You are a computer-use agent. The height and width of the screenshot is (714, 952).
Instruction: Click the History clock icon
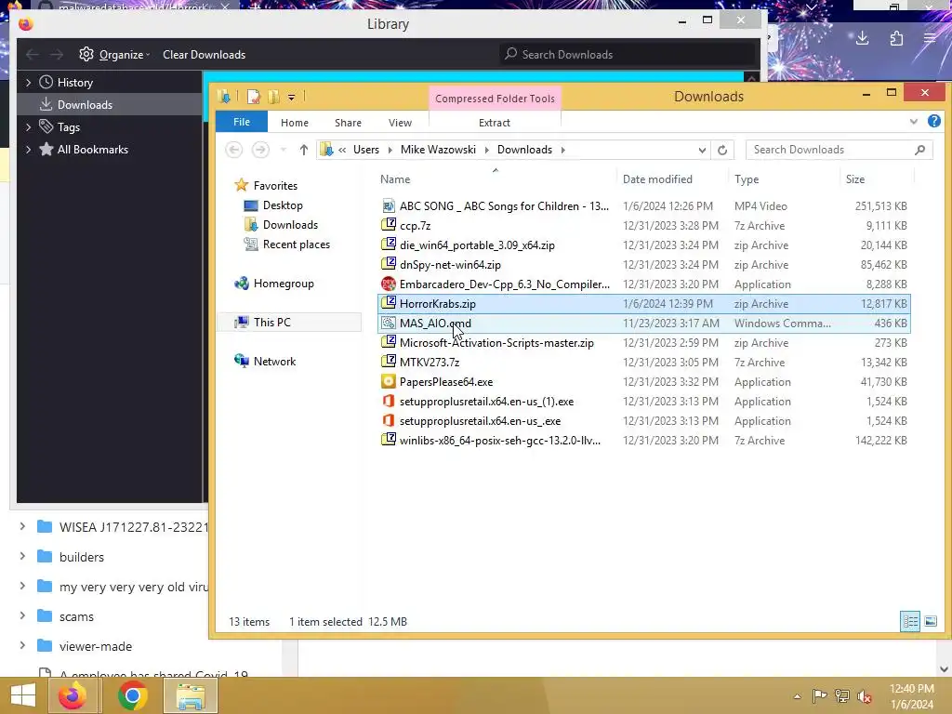(x=46, y=82)
